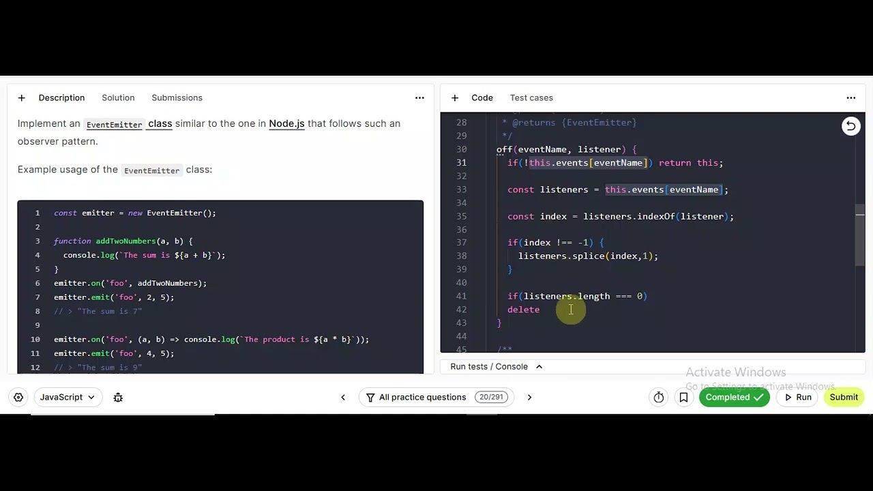Image resolution: width=873 pixels, height=491 pixels.
Task: Click 'EventEmitter' inline code in first sentence
Action: click(x=115, y=124)
